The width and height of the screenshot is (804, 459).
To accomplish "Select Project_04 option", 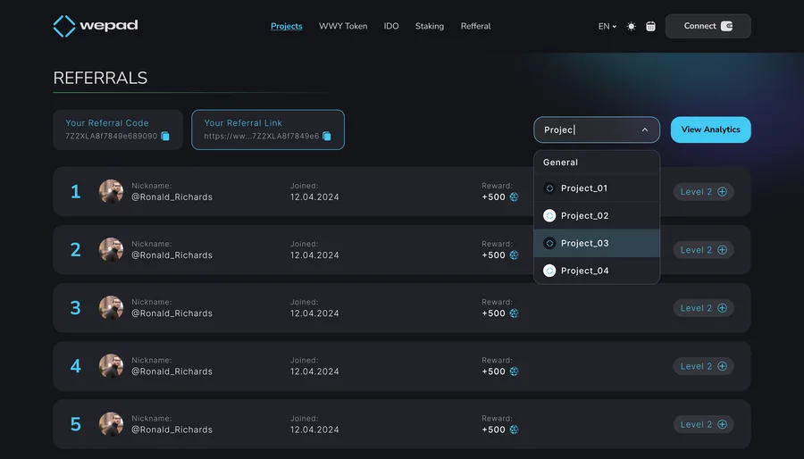I will coord(597,271).
